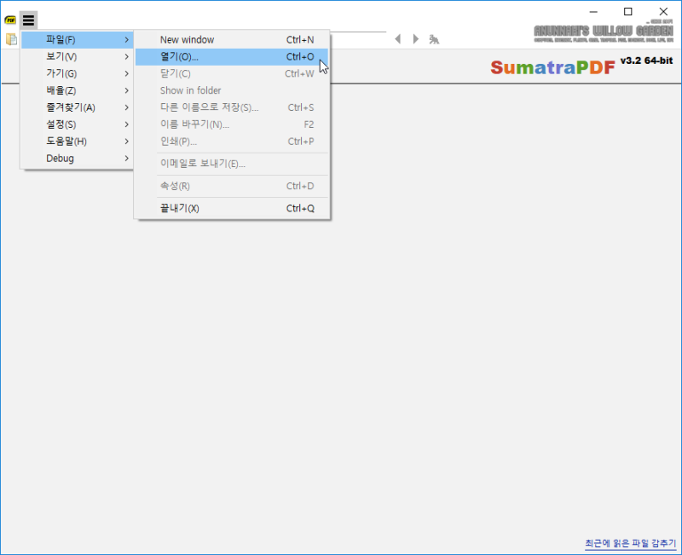
Task: Open the 도움말(H) menu
Action: coord(78,142)
